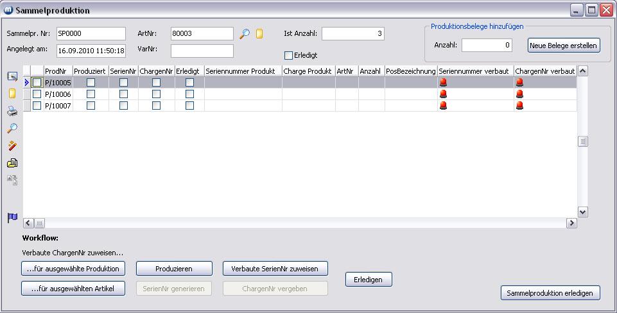The image size is (617, 313).
Task: Click the yellow card icon beside the ArtNr field
Action: tap(259, 34)
